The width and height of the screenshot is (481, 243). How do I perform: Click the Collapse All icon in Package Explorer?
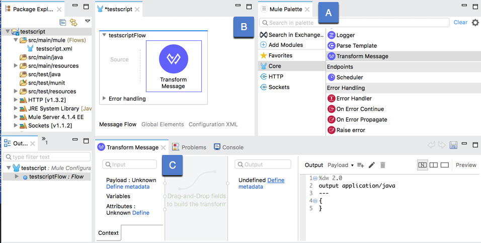point(63,23)
